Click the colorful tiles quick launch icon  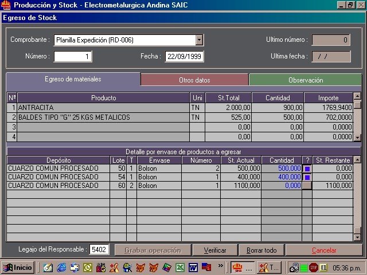(x=167, y=268)
